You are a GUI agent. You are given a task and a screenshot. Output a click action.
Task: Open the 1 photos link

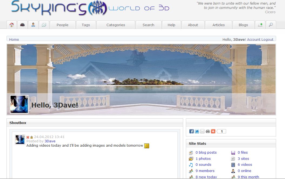(203, 159)
